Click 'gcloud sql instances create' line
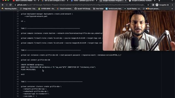 click(x=71, y=55)
